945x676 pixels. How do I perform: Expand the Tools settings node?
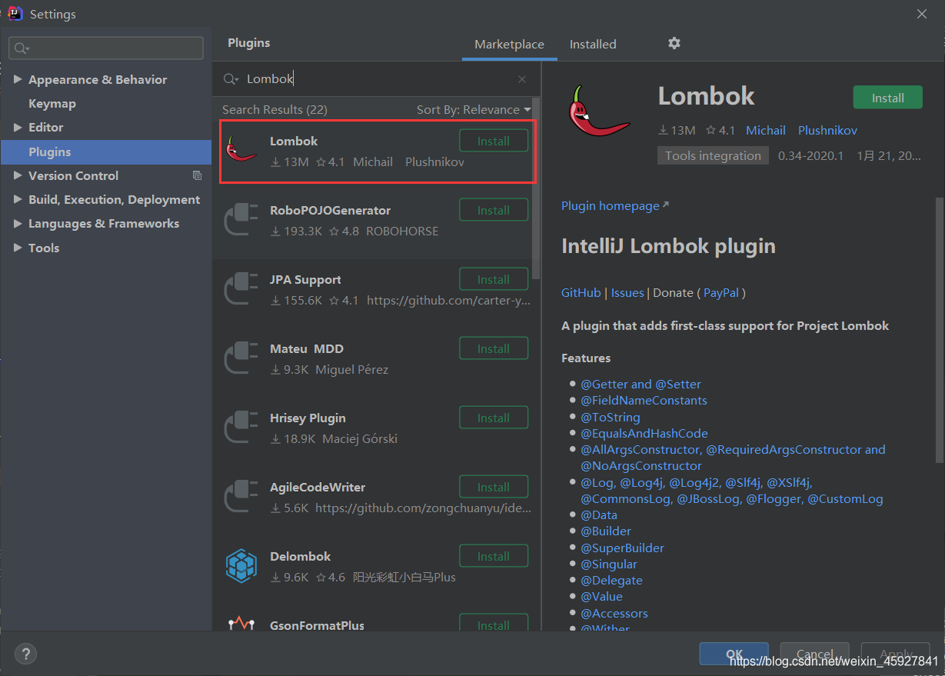18,248
